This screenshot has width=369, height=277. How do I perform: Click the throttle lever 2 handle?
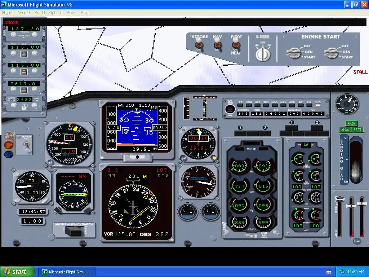(x=362, y=203)
